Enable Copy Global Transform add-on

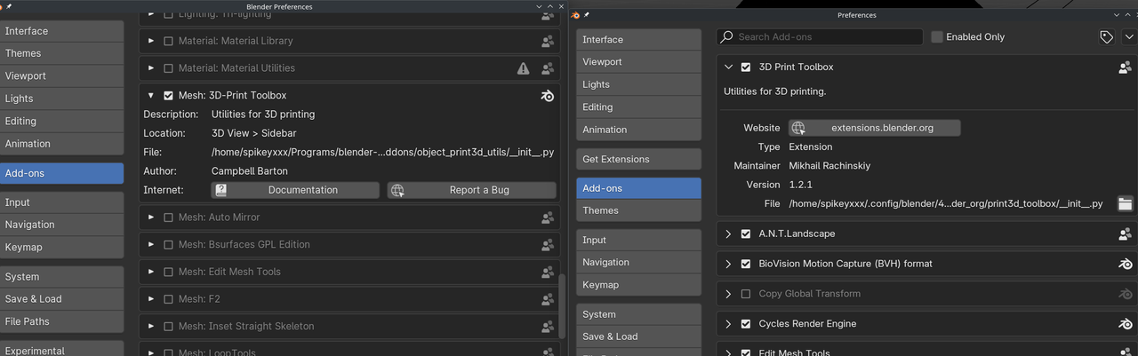[x=746, y=294]
